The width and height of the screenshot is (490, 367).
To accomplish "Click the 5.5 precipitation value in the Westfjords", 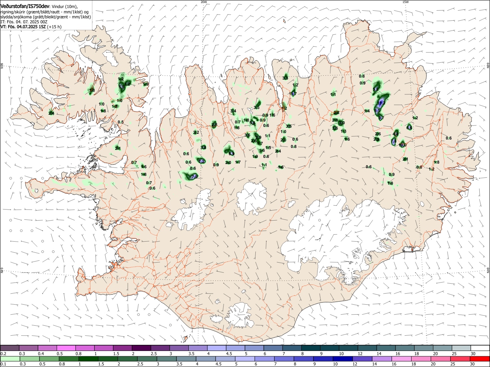I will pyautogui.click(x=121, y=87).
